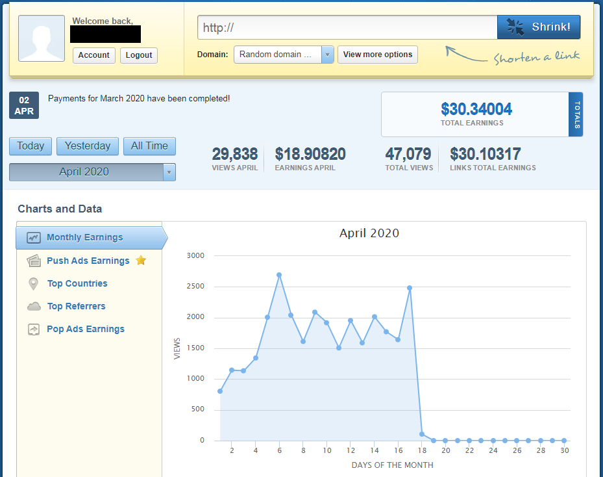Show stats for Yesterday

point(88,146)
